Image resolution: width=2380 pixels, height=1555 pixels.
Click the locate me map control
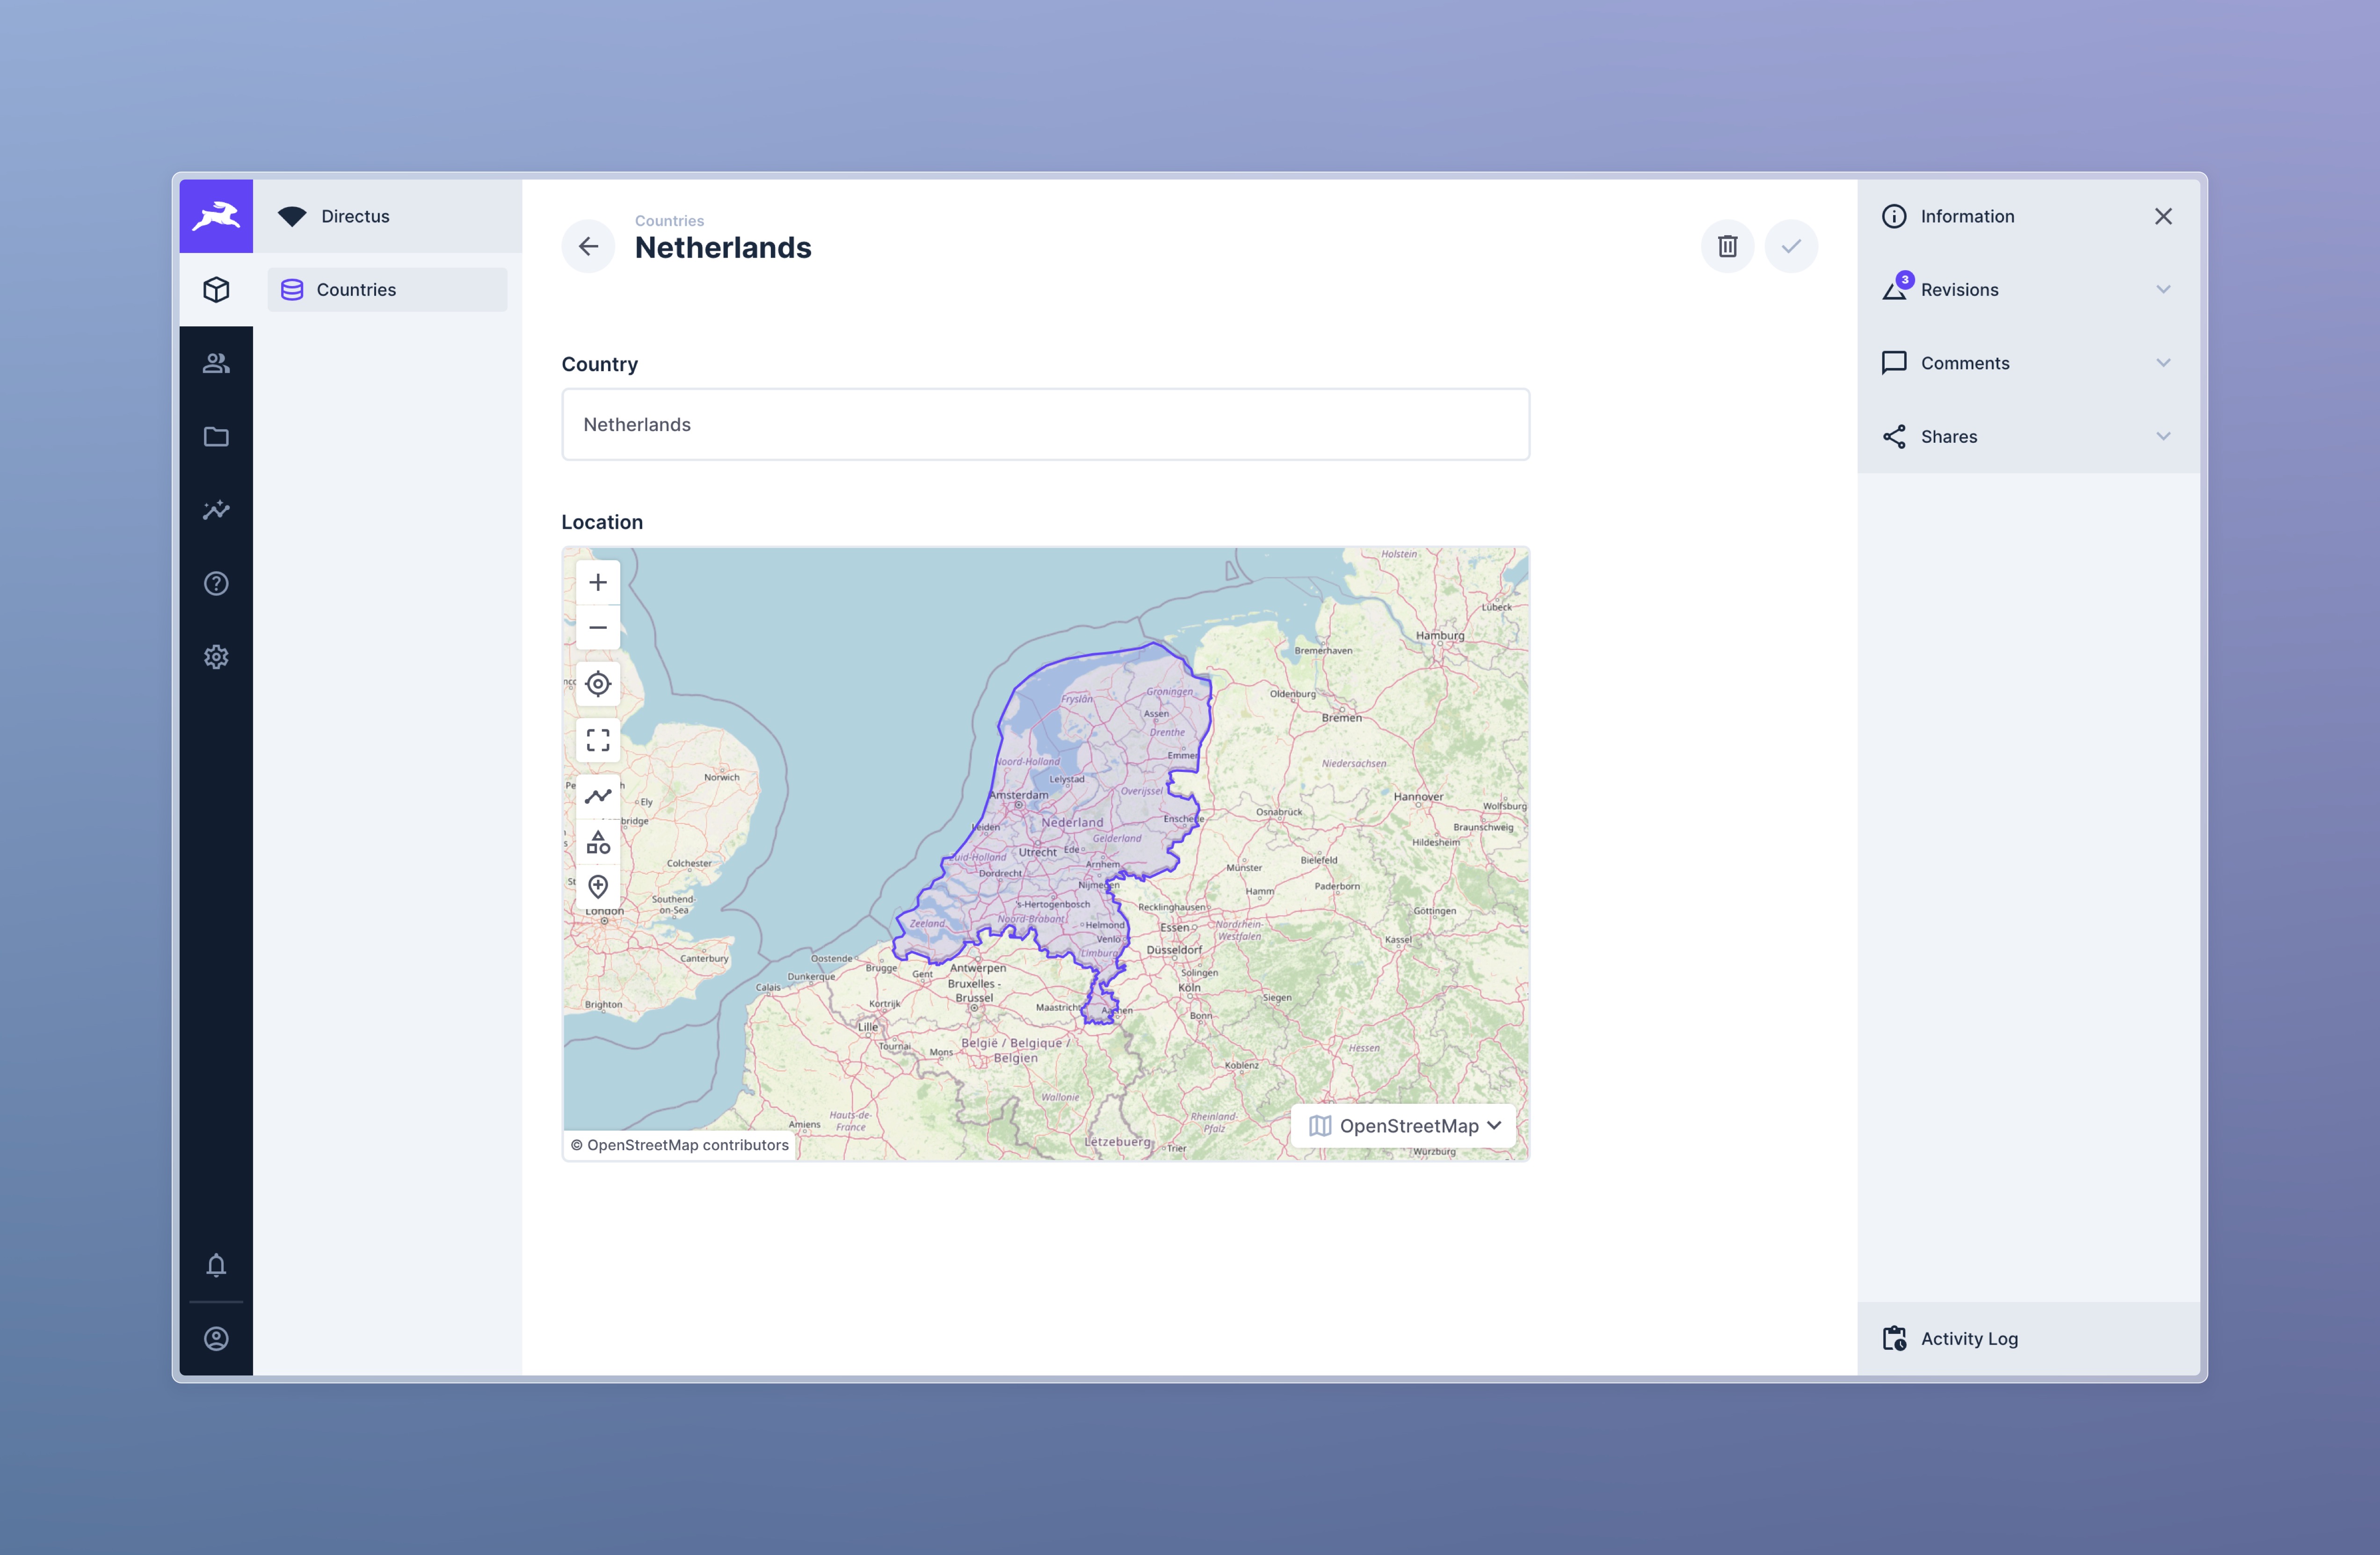(x=598, y=684)
